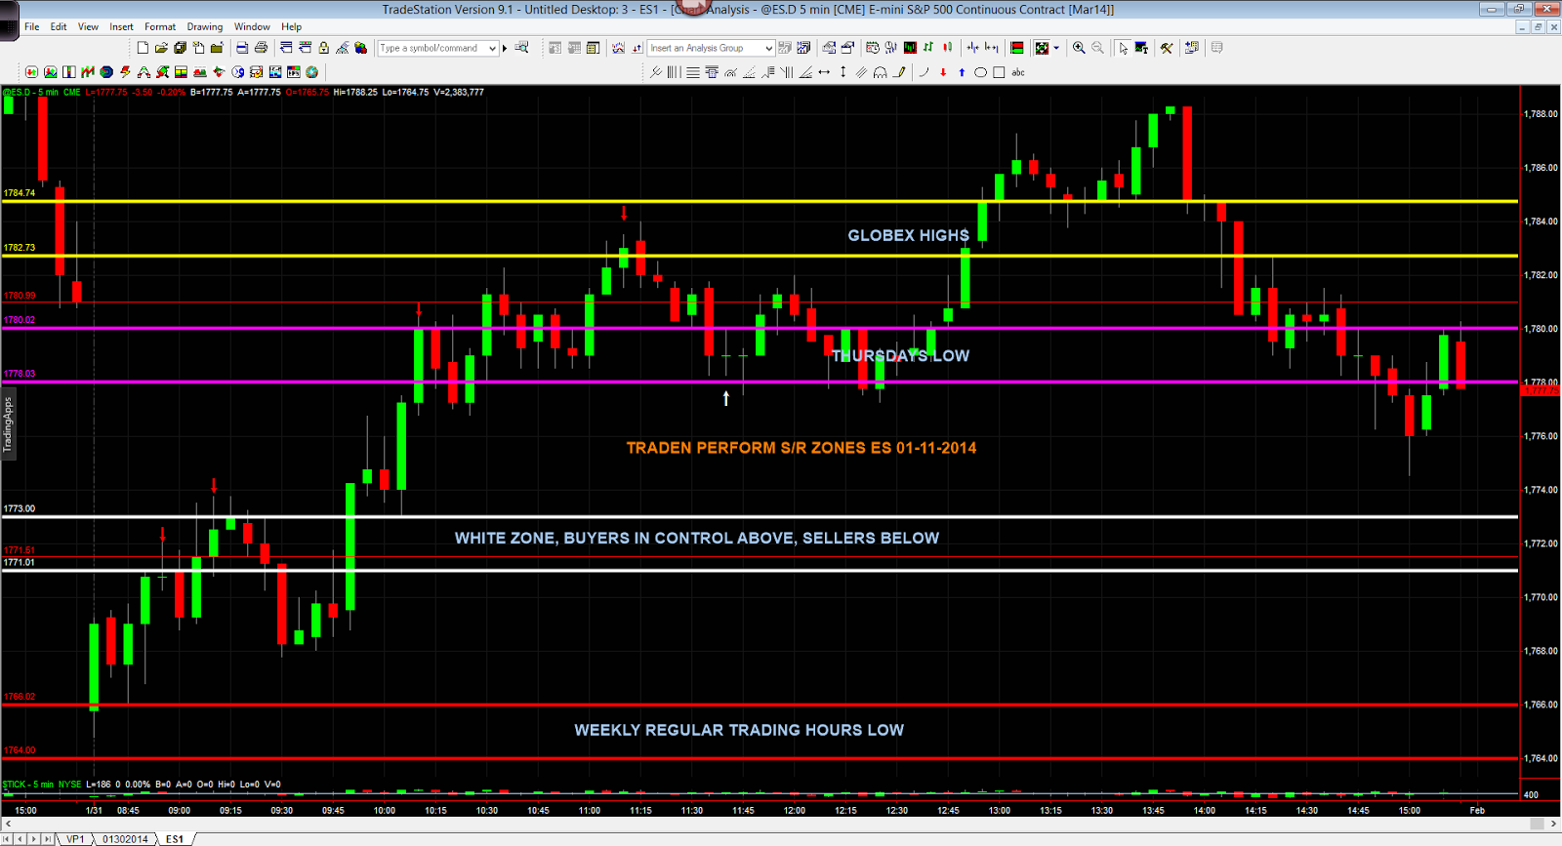Click the 13:00 time axis label
The width and height of the screenshot is (1562, 846).
(x=999, y=810)
